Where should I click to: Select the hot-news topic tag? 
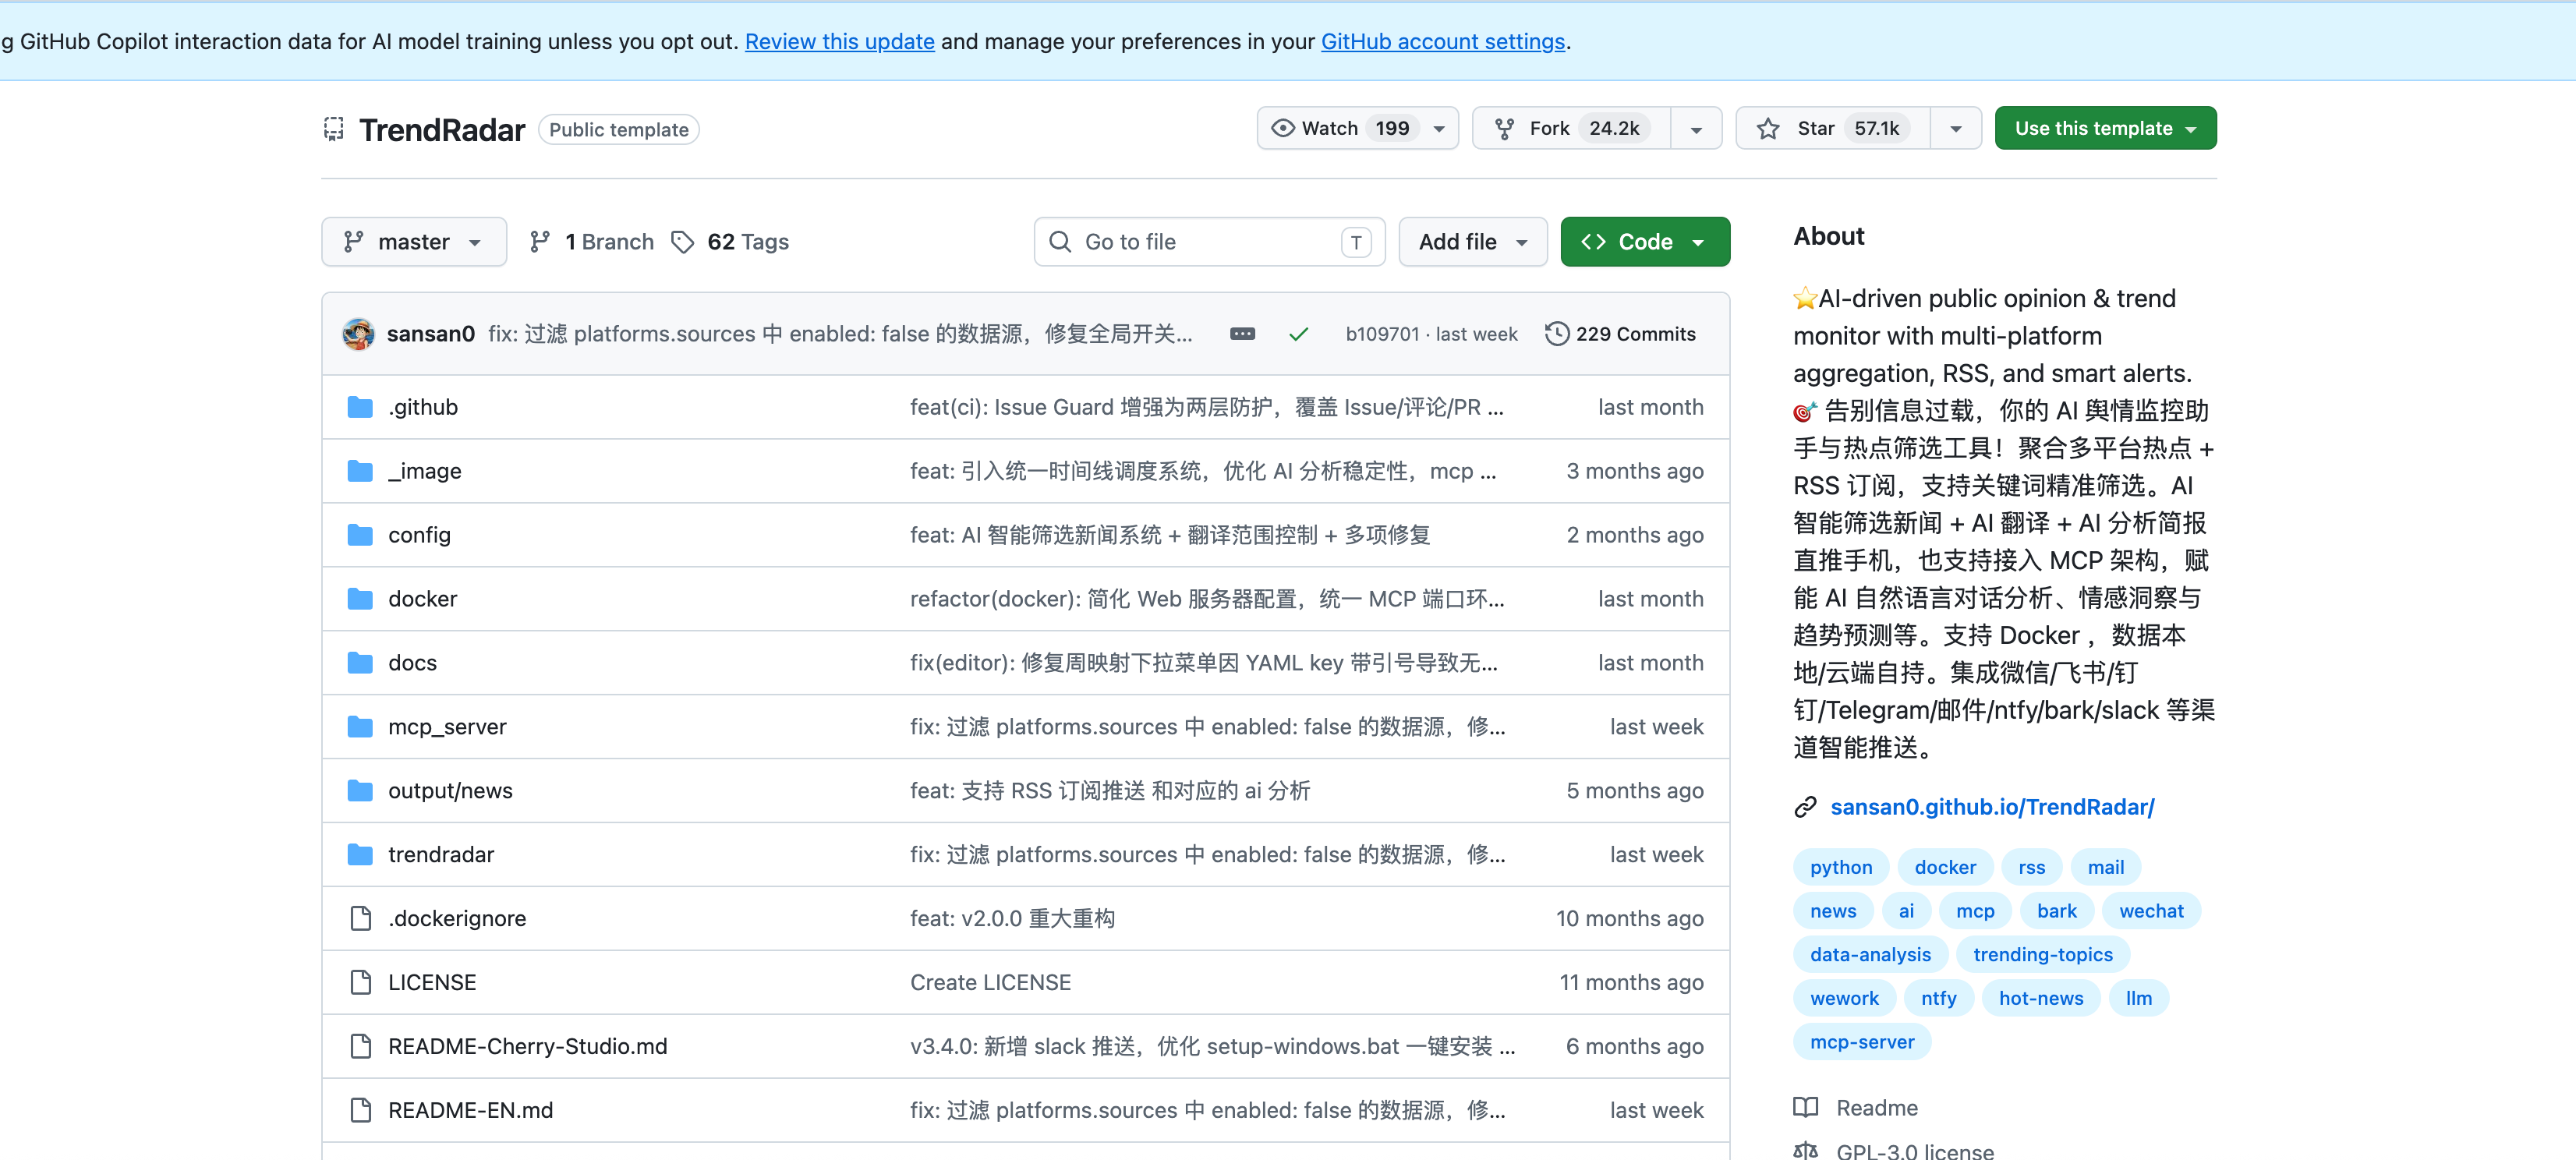(x=2041, y=998)
